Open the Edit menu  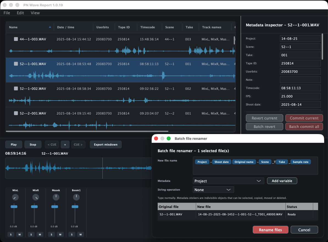coord(20,13)
